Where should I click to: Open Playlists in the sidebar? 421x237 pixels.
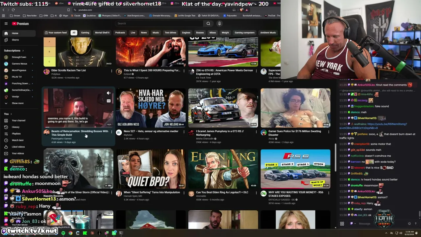19,134
